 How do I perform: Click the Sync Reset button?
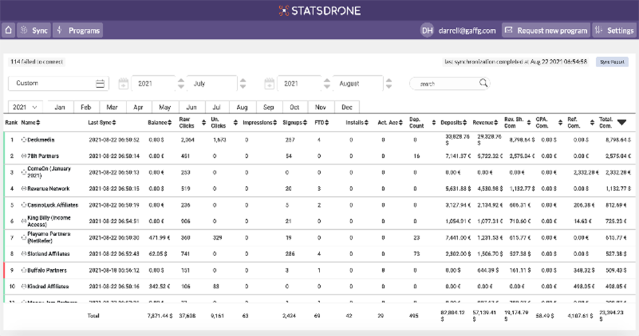[612, 62]
